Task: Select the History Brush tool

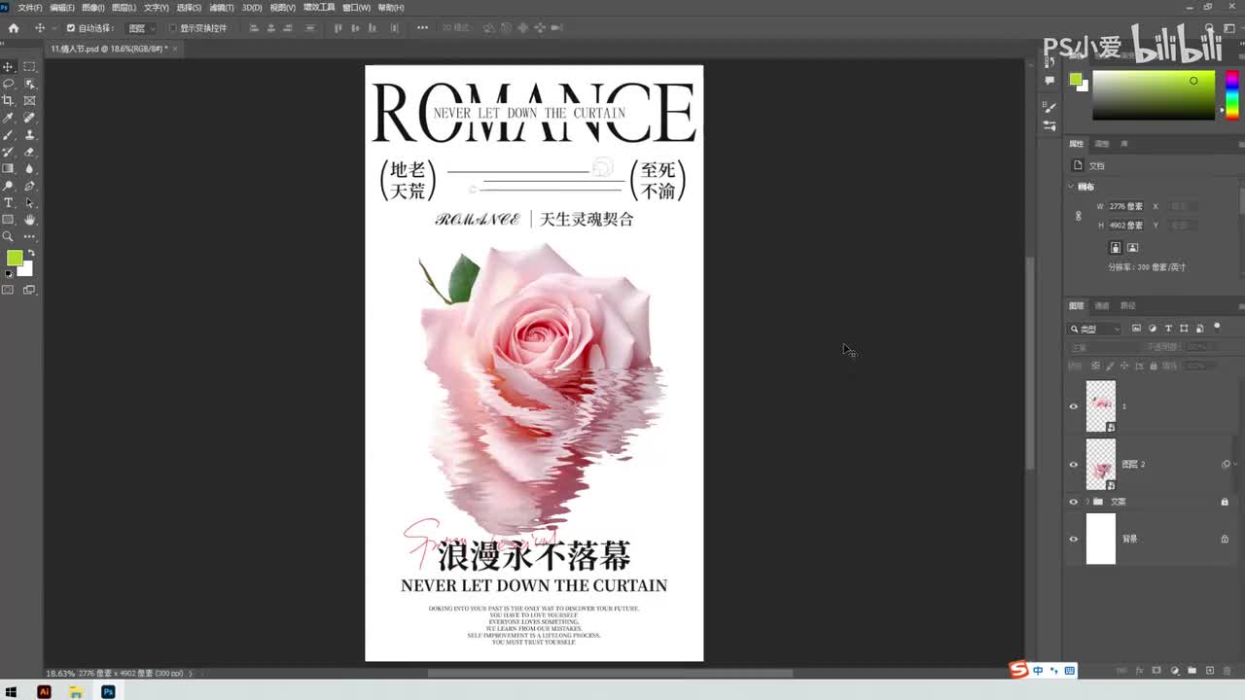Action: [8, 152]
